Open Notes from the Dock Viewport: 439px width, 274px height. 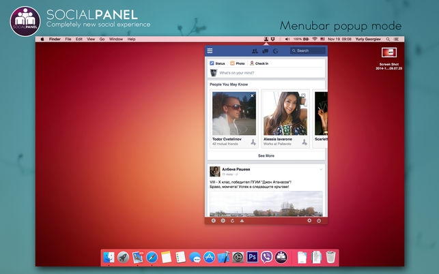pos(166,257)
